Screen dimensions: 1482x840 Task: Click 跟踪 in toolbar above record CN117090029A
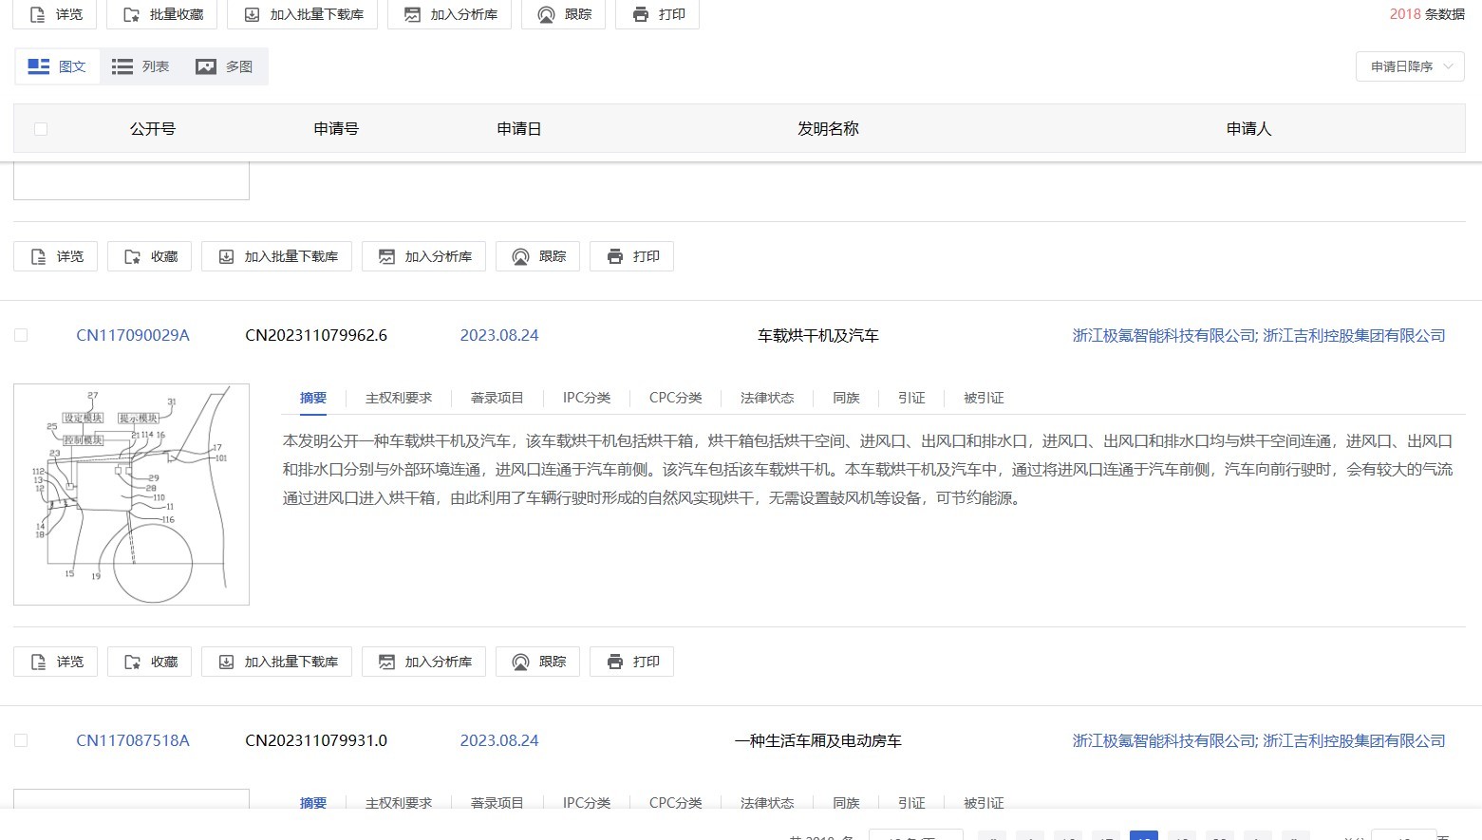[537, 256]
